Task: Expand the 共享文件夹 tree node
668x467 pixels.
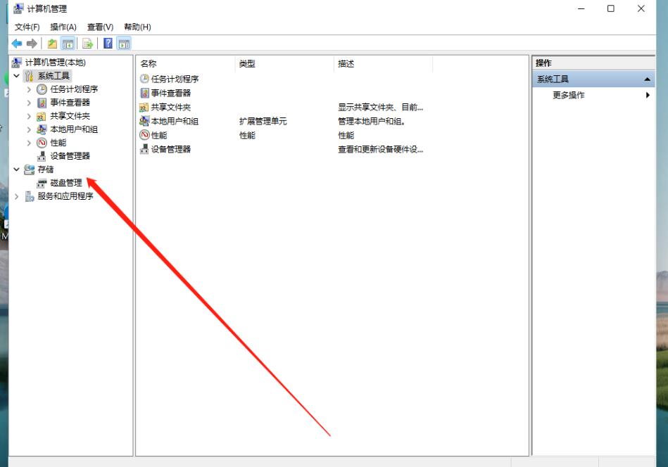Action: pyautogui.click(x=29, y=116)
